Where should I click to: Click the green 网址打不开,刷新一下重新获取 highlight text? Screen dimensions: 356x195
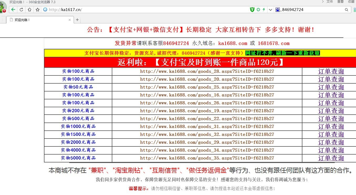click(283, 53)
